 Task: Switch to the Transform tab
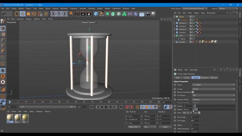[x=205, y=78]
